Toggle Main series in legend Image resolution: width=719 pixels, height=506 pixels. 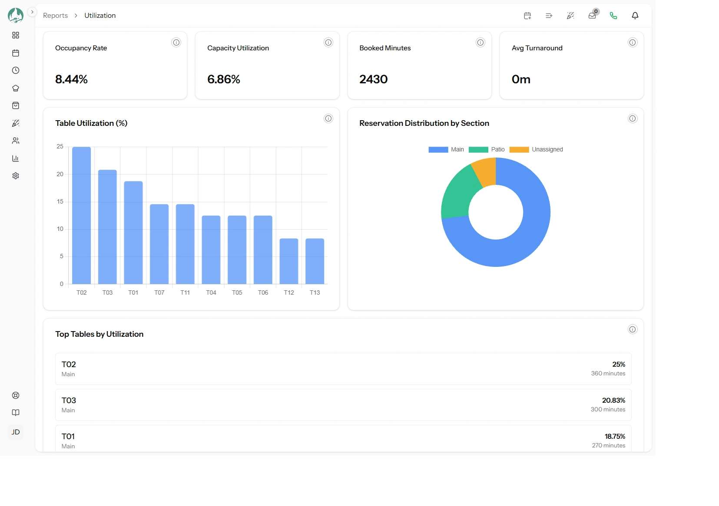pos(446,149)
